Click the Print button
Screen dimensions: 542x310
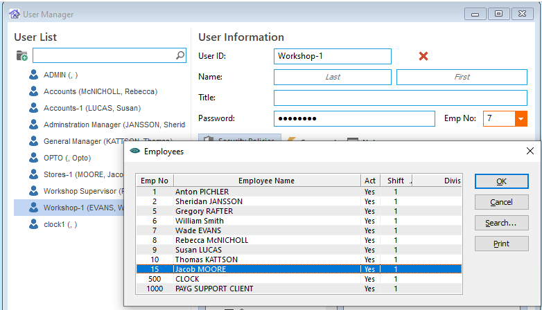[x=501, y=244]
